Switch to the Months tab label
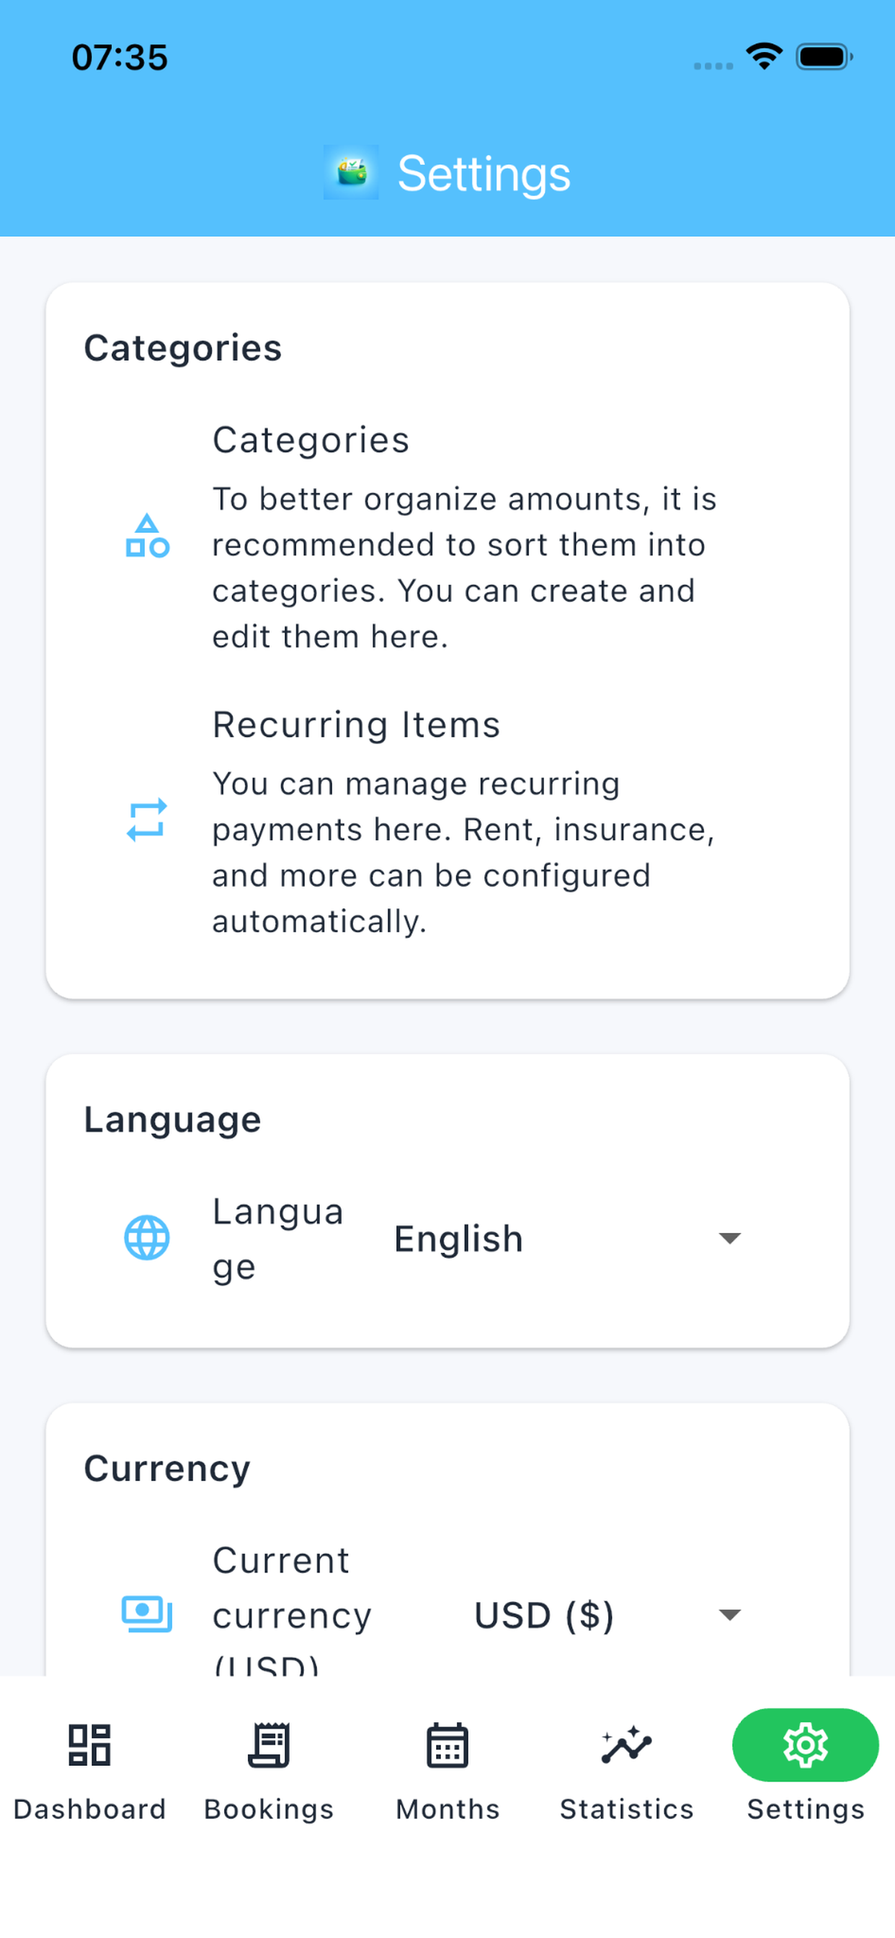Image resolution: width=895 pixels, height=1938 pixels. coord(447,1810)
